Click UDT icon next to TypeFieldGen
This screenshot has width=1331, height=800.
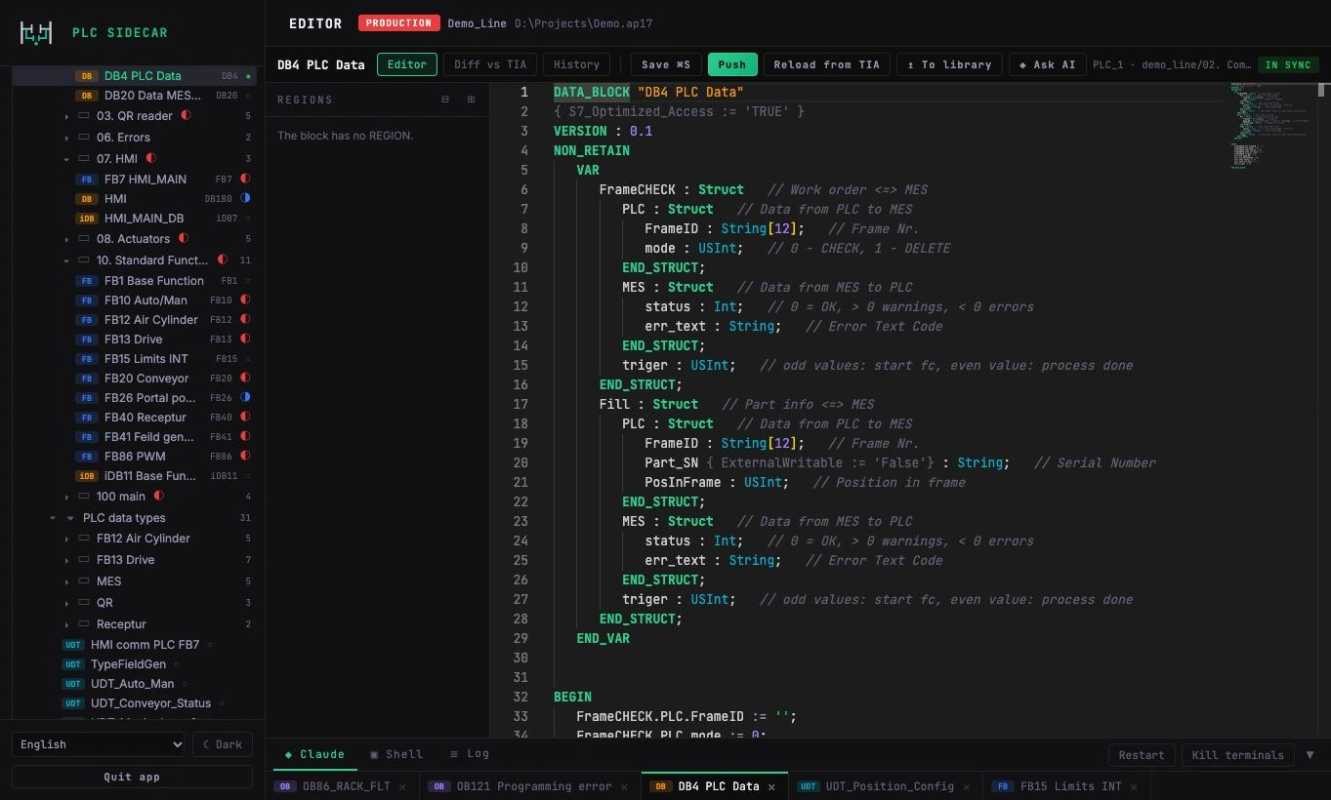[x=73, y=664]
